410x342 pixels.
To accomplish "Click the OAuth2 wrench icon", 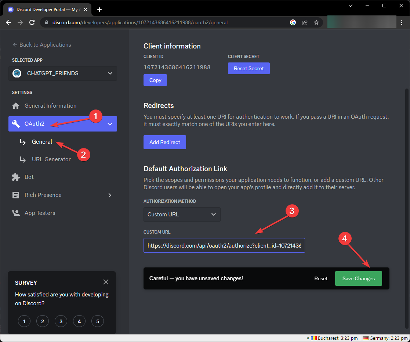I will 16,124.
